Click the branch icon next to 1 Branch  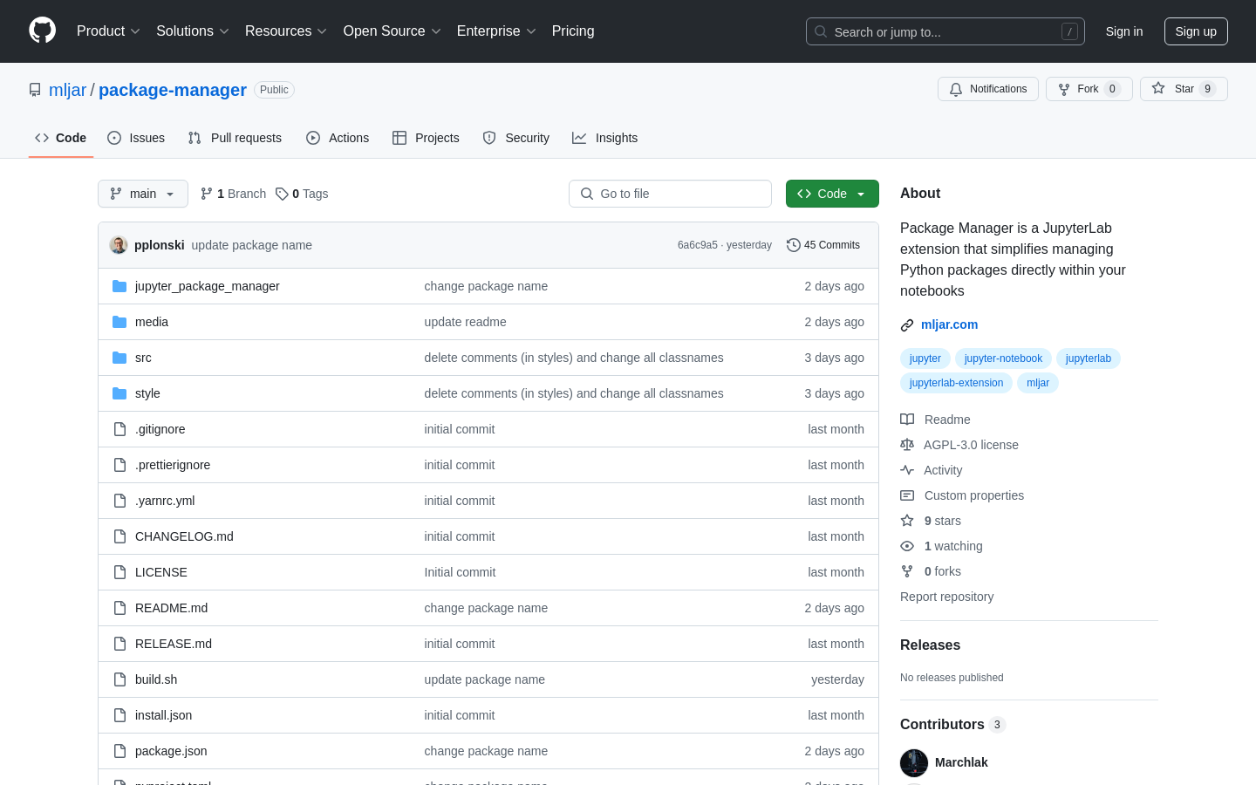(x=207, y=194)
